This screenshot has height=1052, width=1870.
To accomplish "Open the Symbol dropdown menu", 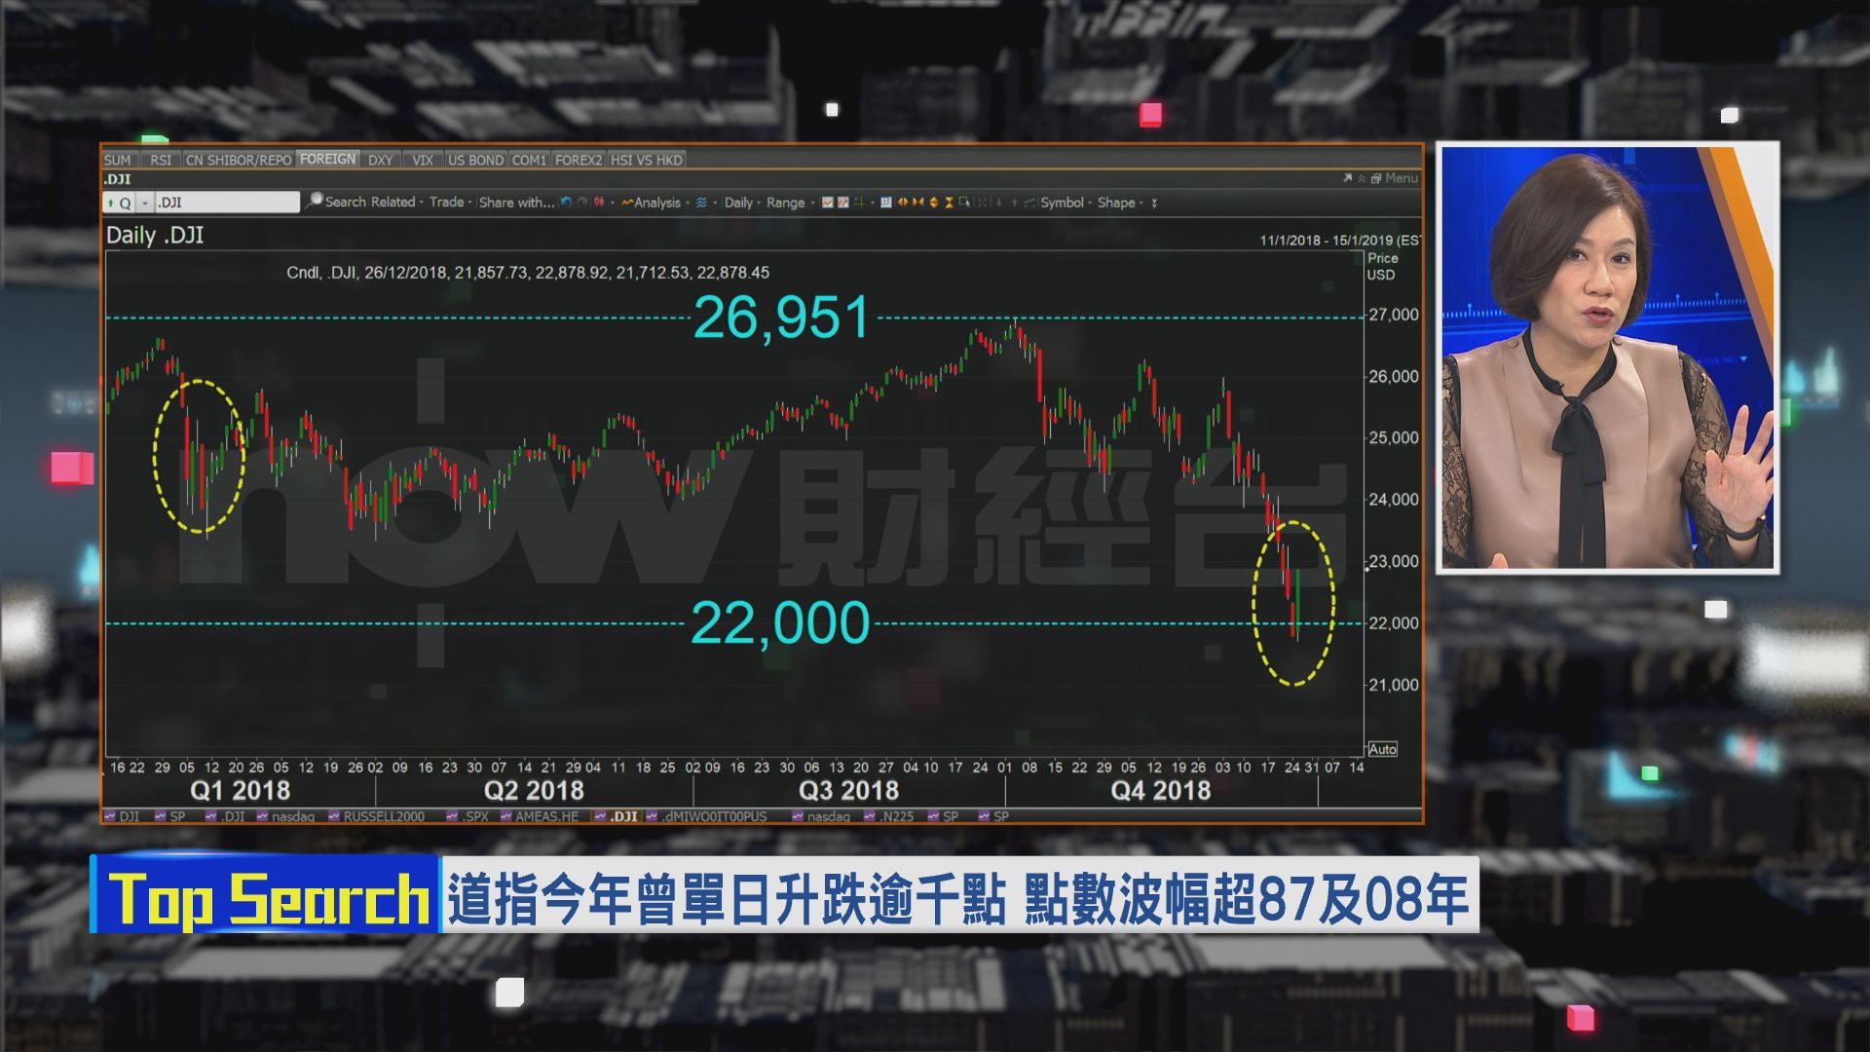I will coord(1064,203).
